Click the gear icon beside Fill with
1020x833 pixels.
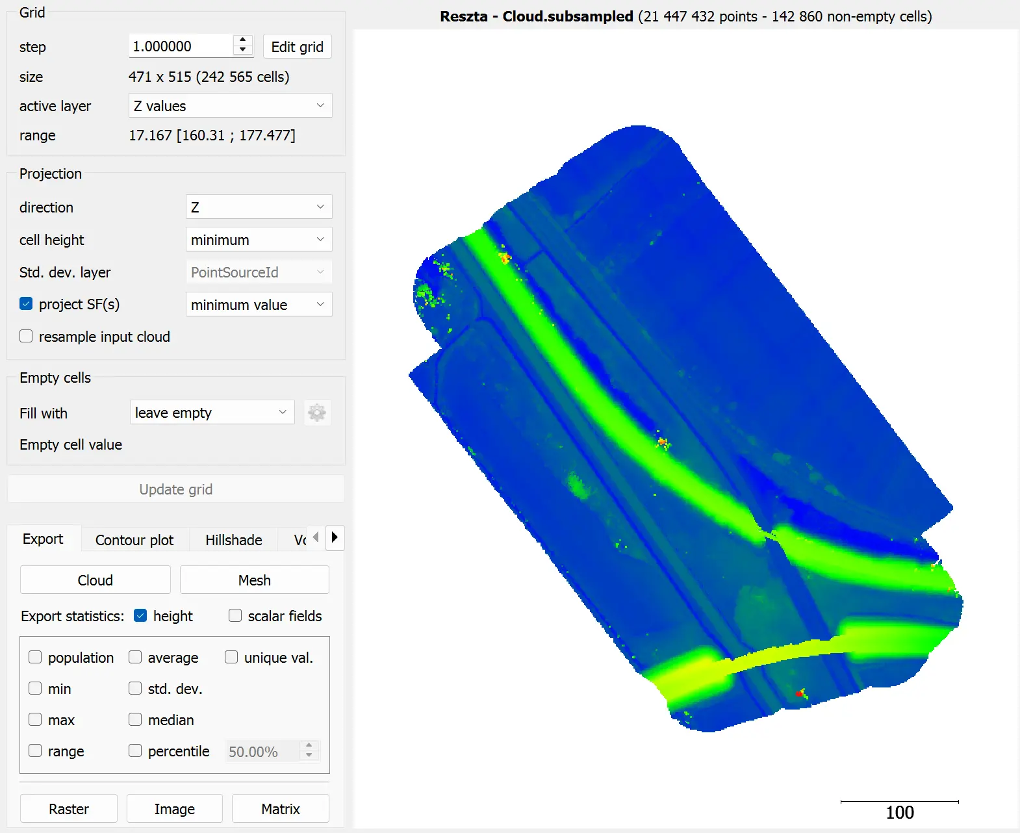click(x=316, y=413)
